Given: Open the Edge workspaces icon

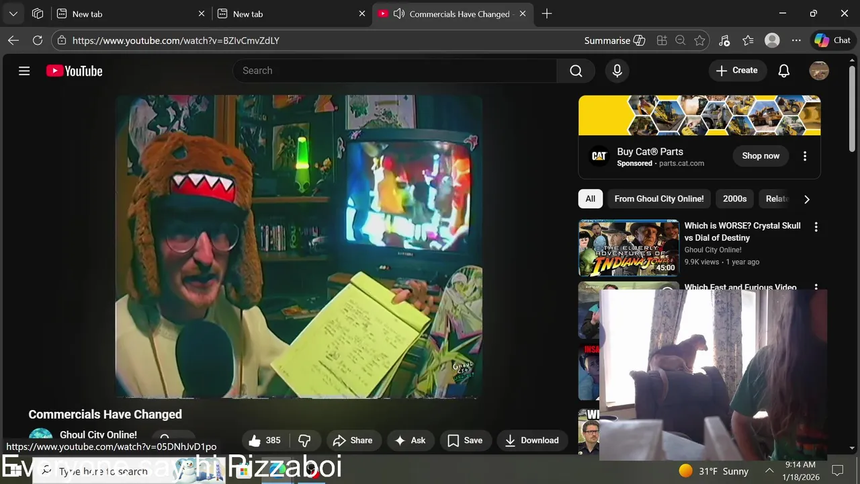Looking at the screenshot, I should point(38,13).
